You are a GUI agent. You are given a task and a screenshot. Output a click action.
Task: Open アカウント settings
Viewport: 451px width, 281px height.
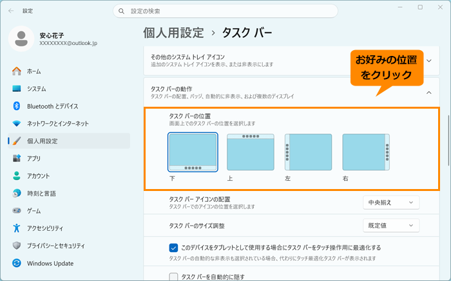[69, 176]
